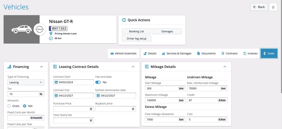The height and width of the screenshot is (129, 282).
Task: Collapse the Financing panel
Action: [x=41, y=67]
